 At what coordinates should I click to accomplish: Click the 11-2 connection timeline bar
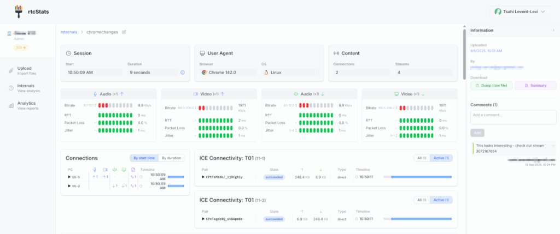[176, 187]
